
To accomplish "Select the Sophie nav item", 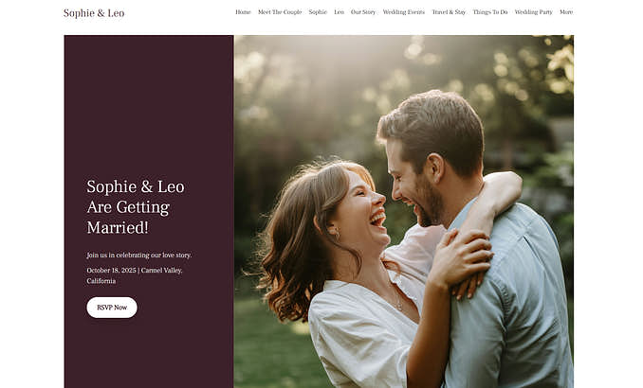I will pos(318,12).
